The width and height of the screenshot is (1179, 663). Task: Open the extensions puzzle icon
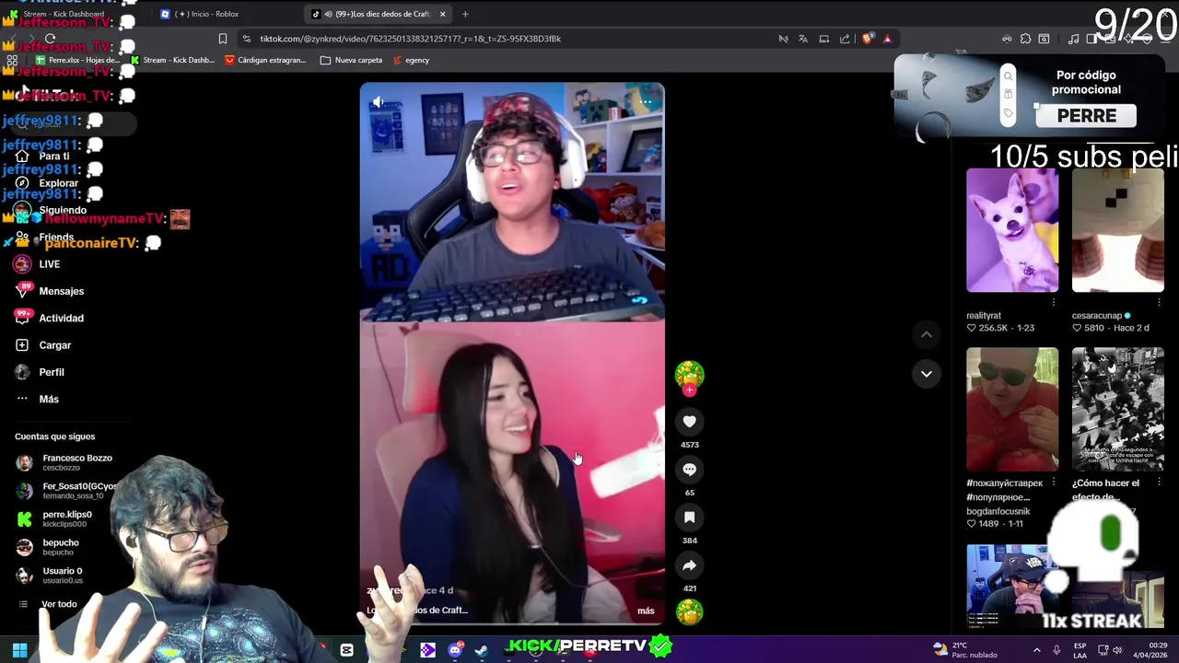[x=1025, y=39]
